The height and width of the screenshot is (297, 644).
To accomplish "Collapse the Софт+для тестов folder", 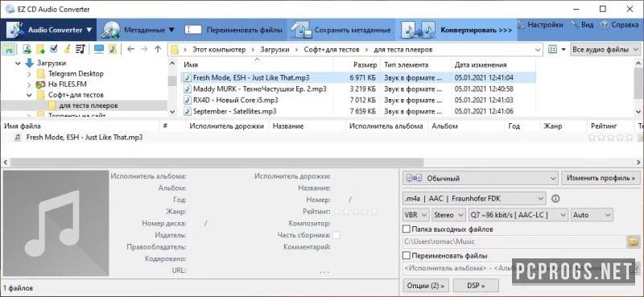I will (29, 95).
